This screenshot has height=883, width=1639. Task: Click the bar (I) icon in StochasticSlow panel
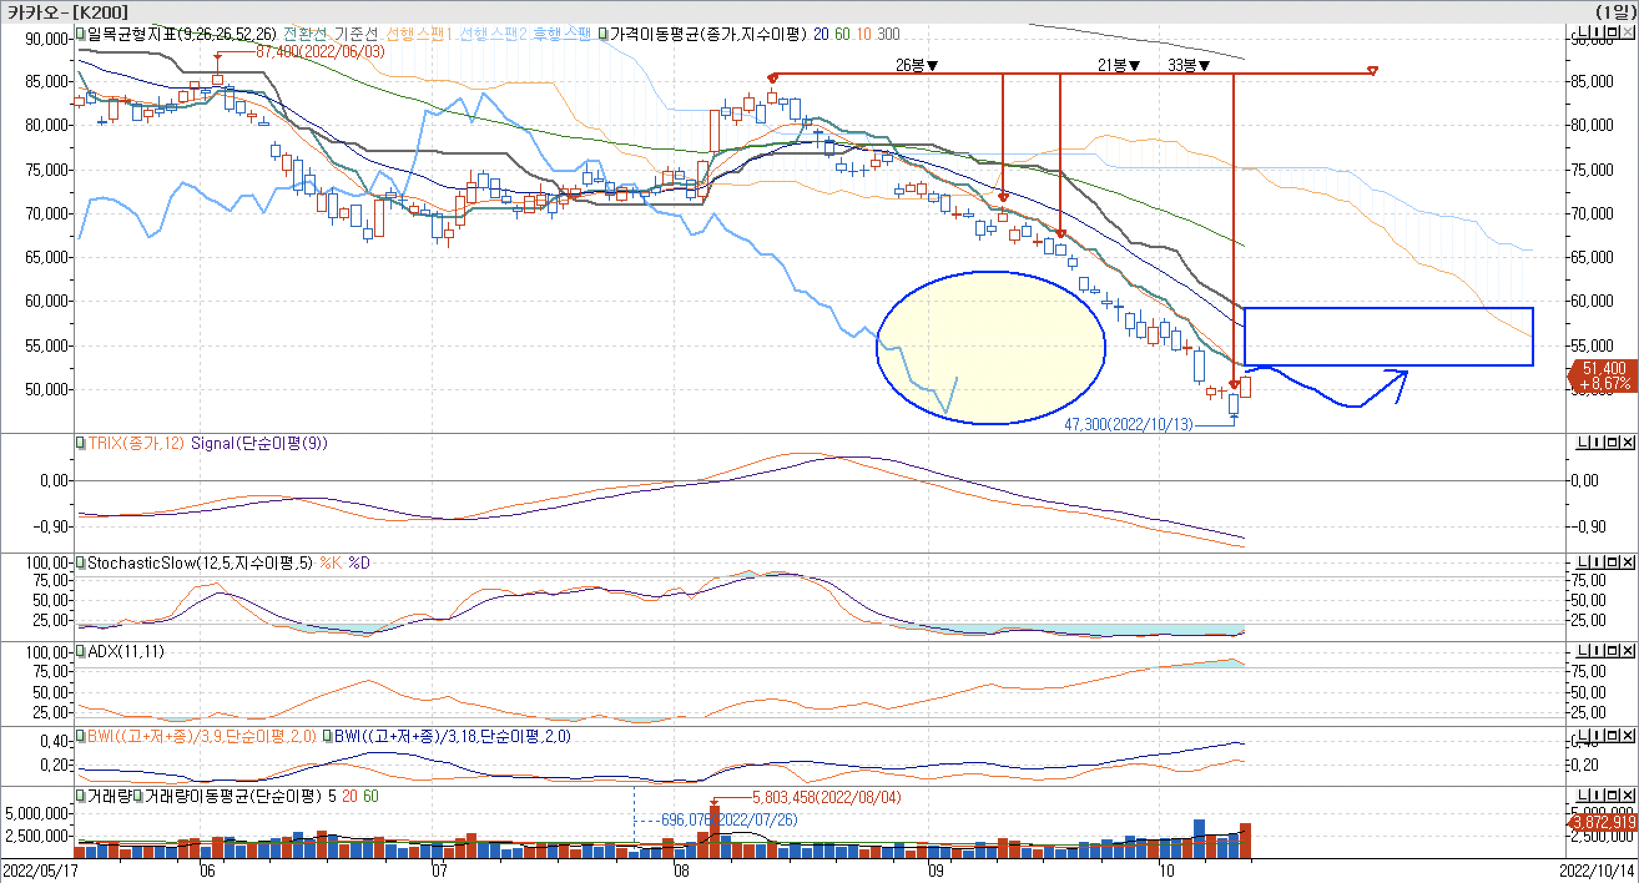(x=1598, y=562)
